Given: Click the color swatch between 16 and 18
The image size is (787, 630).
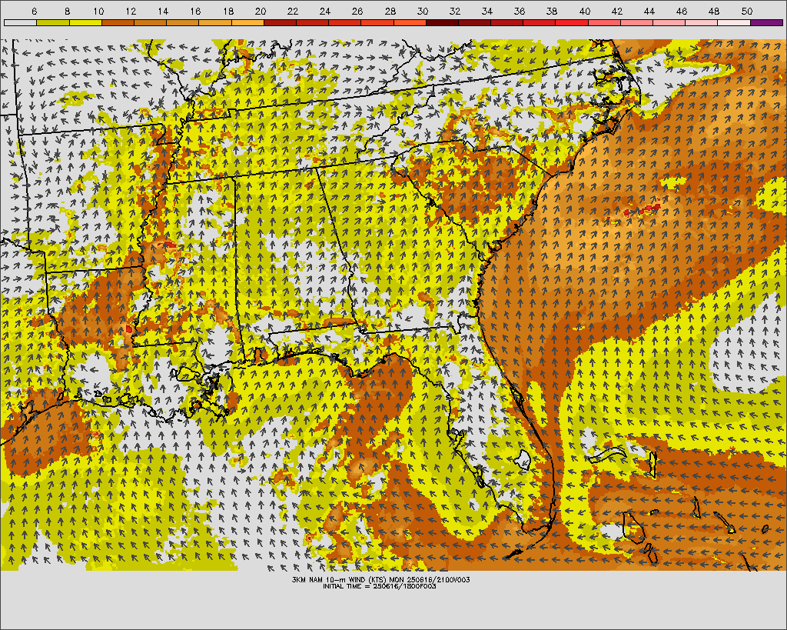Looking at the screenshot, I should click(x=215, y=22).
